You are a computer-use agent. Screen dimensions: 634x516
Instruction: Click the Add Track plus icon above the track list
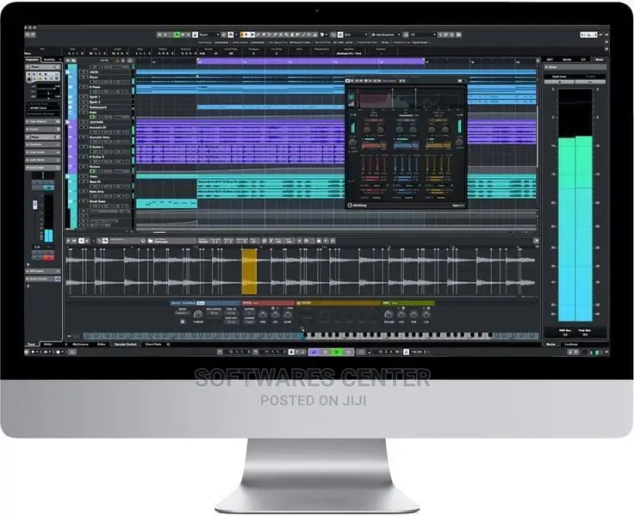click(x=68, y=60)
